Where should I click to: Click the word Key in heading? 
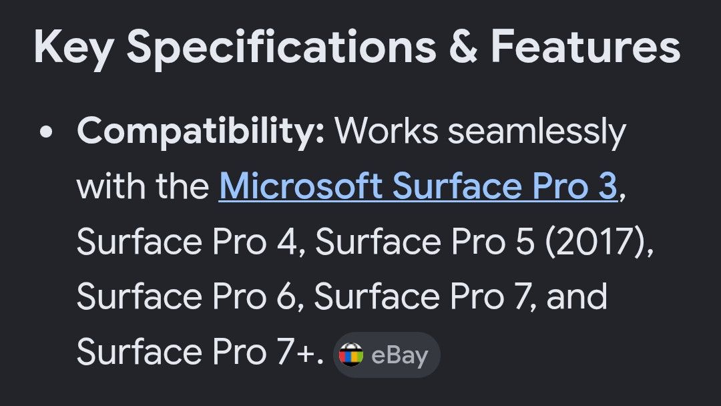point(74,49)
